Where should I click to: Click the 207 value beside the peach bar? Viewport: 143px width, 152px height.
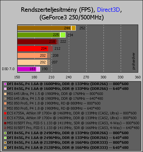coord(54,62)
